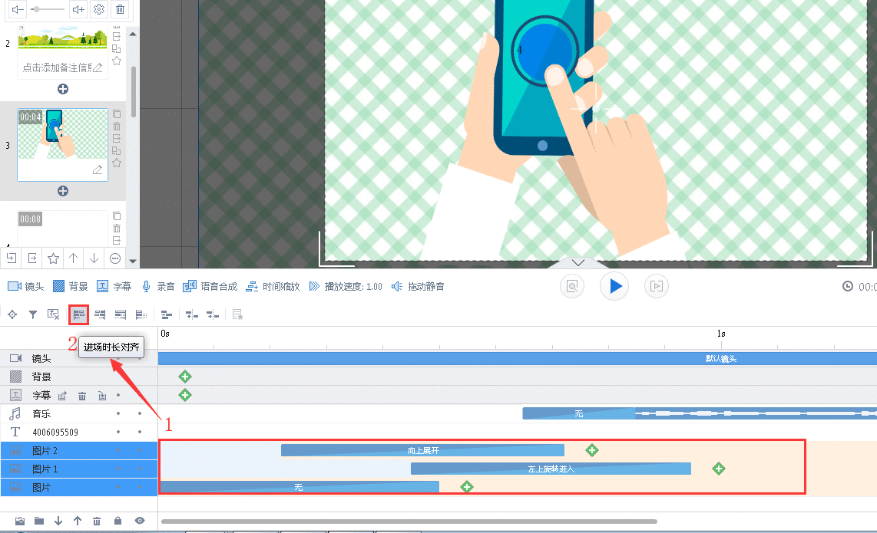This screenshot has height=533, width=877.
Task: Select the slide 3 phone thumbnail
Action: [62, 144]
